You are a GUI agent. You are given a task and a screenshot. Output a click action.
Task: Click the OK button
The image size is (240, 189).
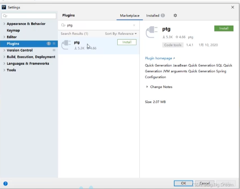coord(183,183)
